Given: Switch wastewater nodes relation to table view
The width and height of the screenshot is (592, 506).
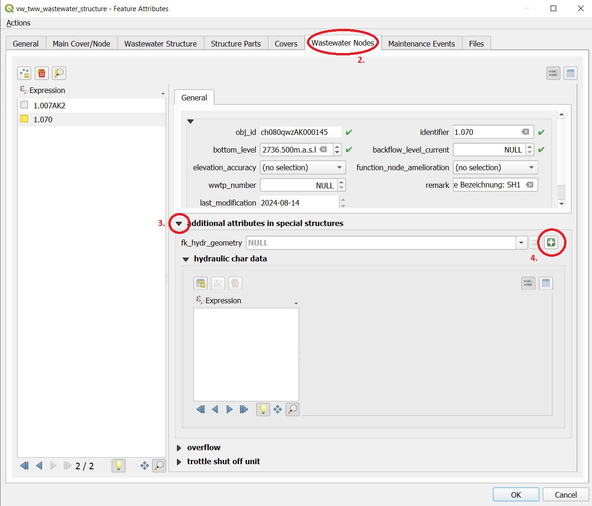Looking at the screenshot, I should (571, 73).
